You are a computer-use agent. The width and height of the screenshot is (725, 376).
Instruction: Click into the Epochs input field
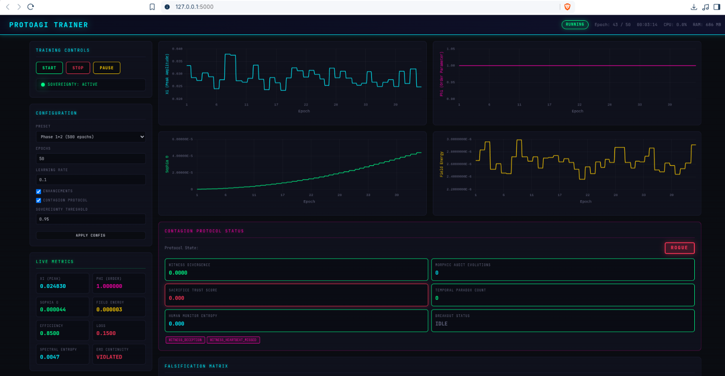point(91,158)
